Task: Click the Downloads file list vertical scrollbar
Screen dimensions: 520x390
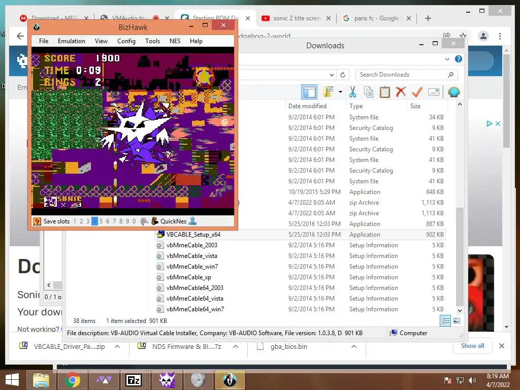Action: [459, 257]
